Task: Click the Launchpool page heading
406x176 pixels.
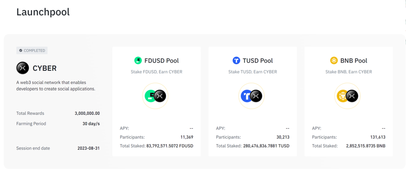Action: 43,12
